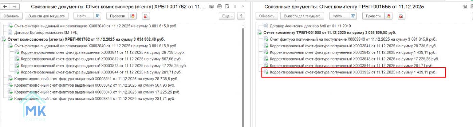Image resolution: width=473 pixels, height=127 pixels.
Task: Click the cancel-search icon beside Найти in left window
Action: click(x=98, y=16)
